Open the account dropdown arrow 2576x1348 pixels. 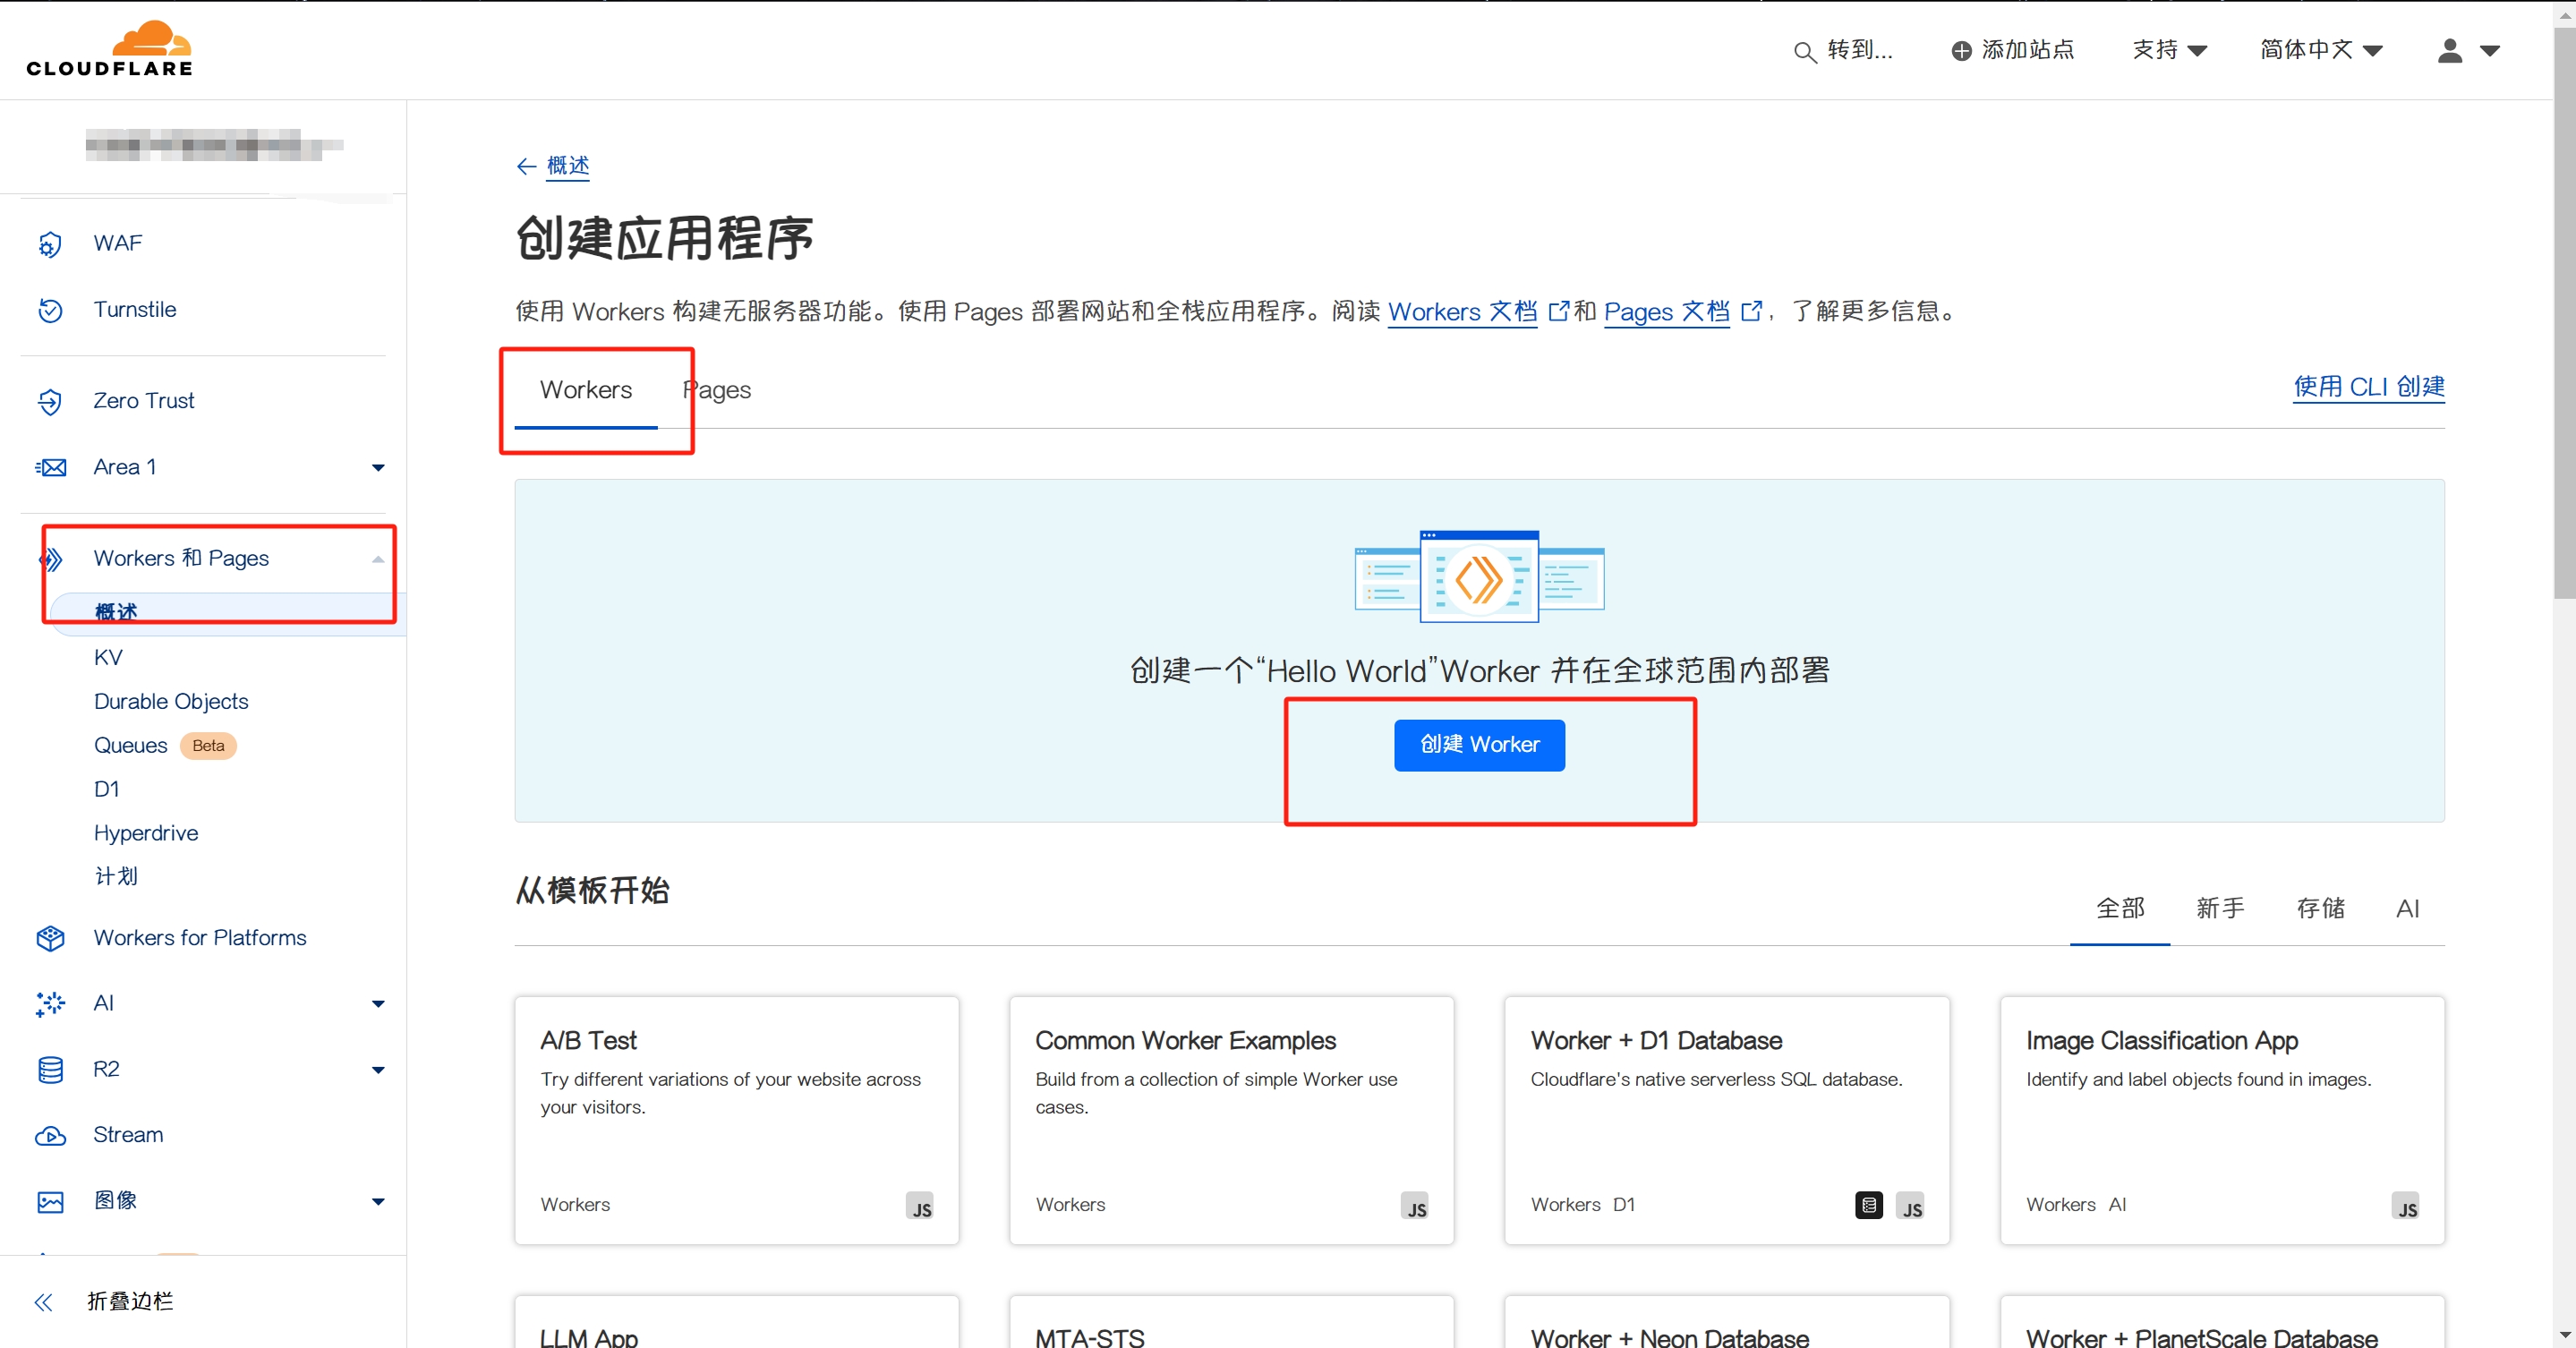pyautogui.click(x=2490, y=51)
